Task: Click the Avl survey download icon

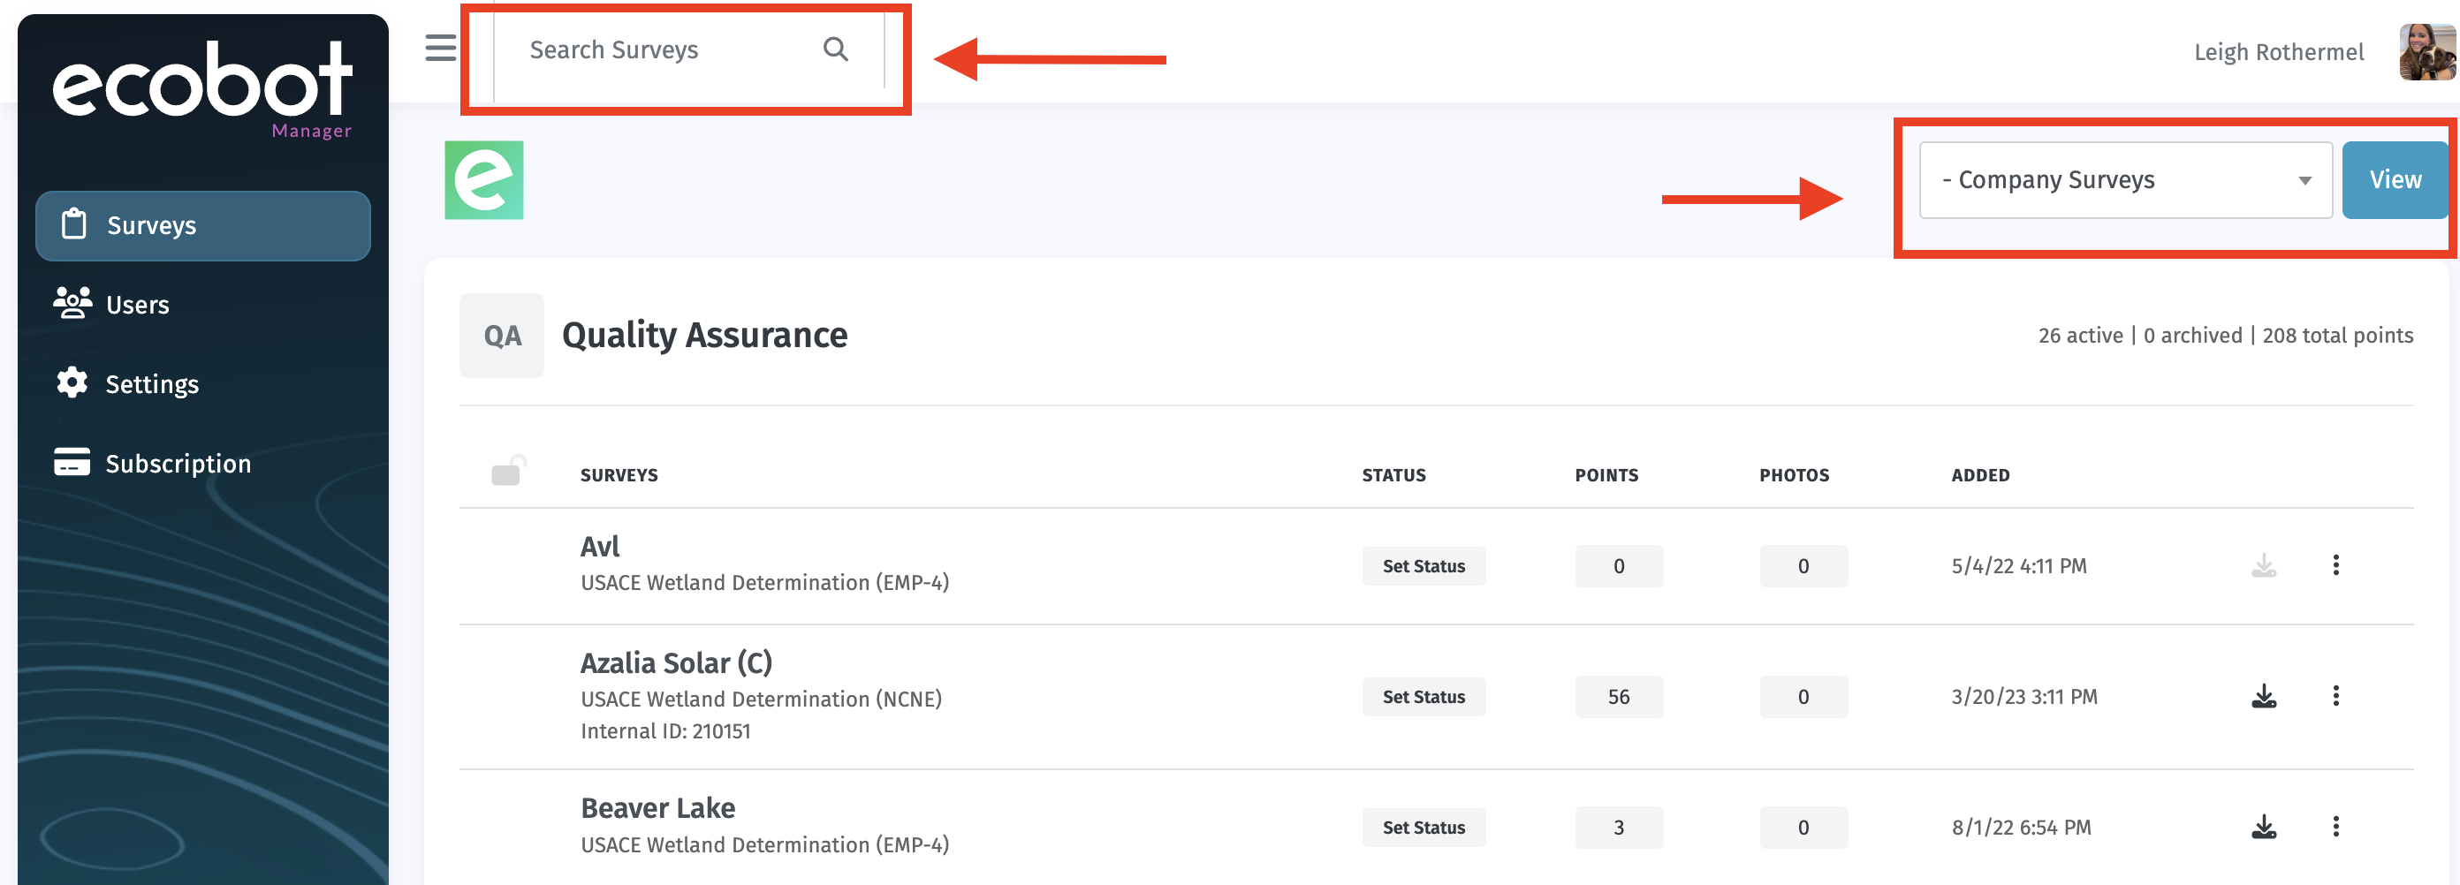Action: coord(2263,566)
